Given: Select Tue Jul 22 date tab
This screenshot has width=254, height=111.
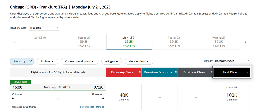Looking at the screenshot, I should tap(174, 42).
